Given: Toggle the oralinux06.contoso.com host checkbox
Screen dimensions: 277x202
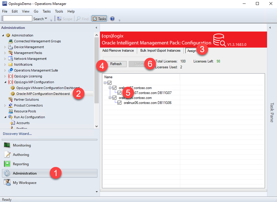Looking at the screenshot, I should pos(115,98).
